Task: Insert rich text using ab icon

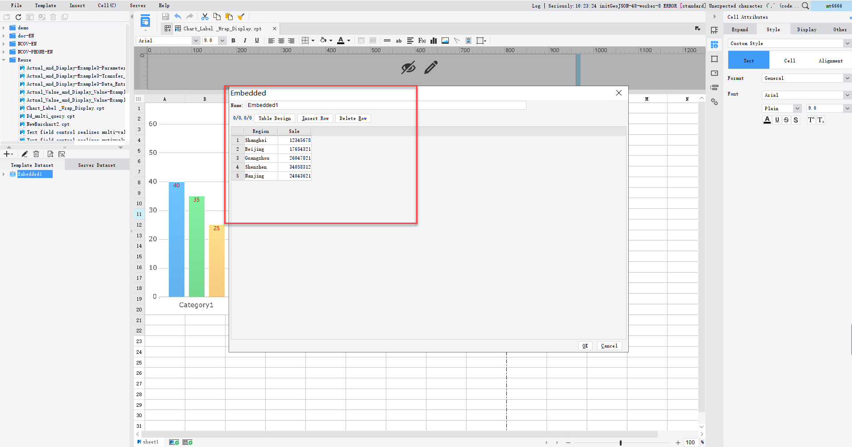Action: coord(399,41)
